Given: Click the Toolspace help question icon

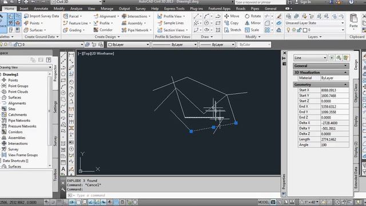Looking at the screenshot, I should point(49,60).
